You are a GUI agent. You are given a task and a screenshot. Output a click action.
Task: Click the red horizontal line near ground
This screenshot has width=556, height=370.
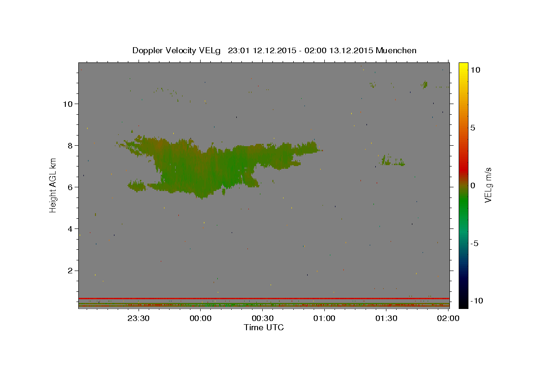[264, 298]
